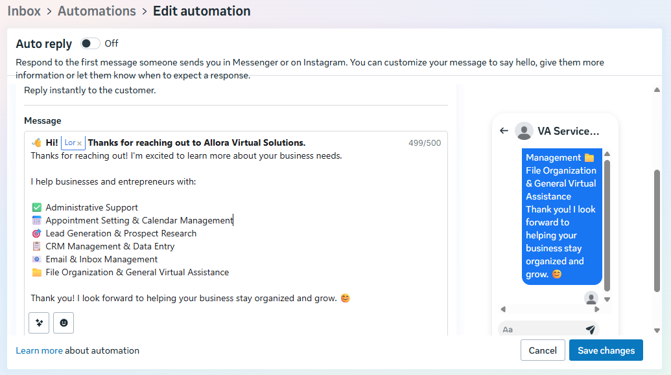Click back arrow in message preview
The image size is (671, 375).
(504, 131)
